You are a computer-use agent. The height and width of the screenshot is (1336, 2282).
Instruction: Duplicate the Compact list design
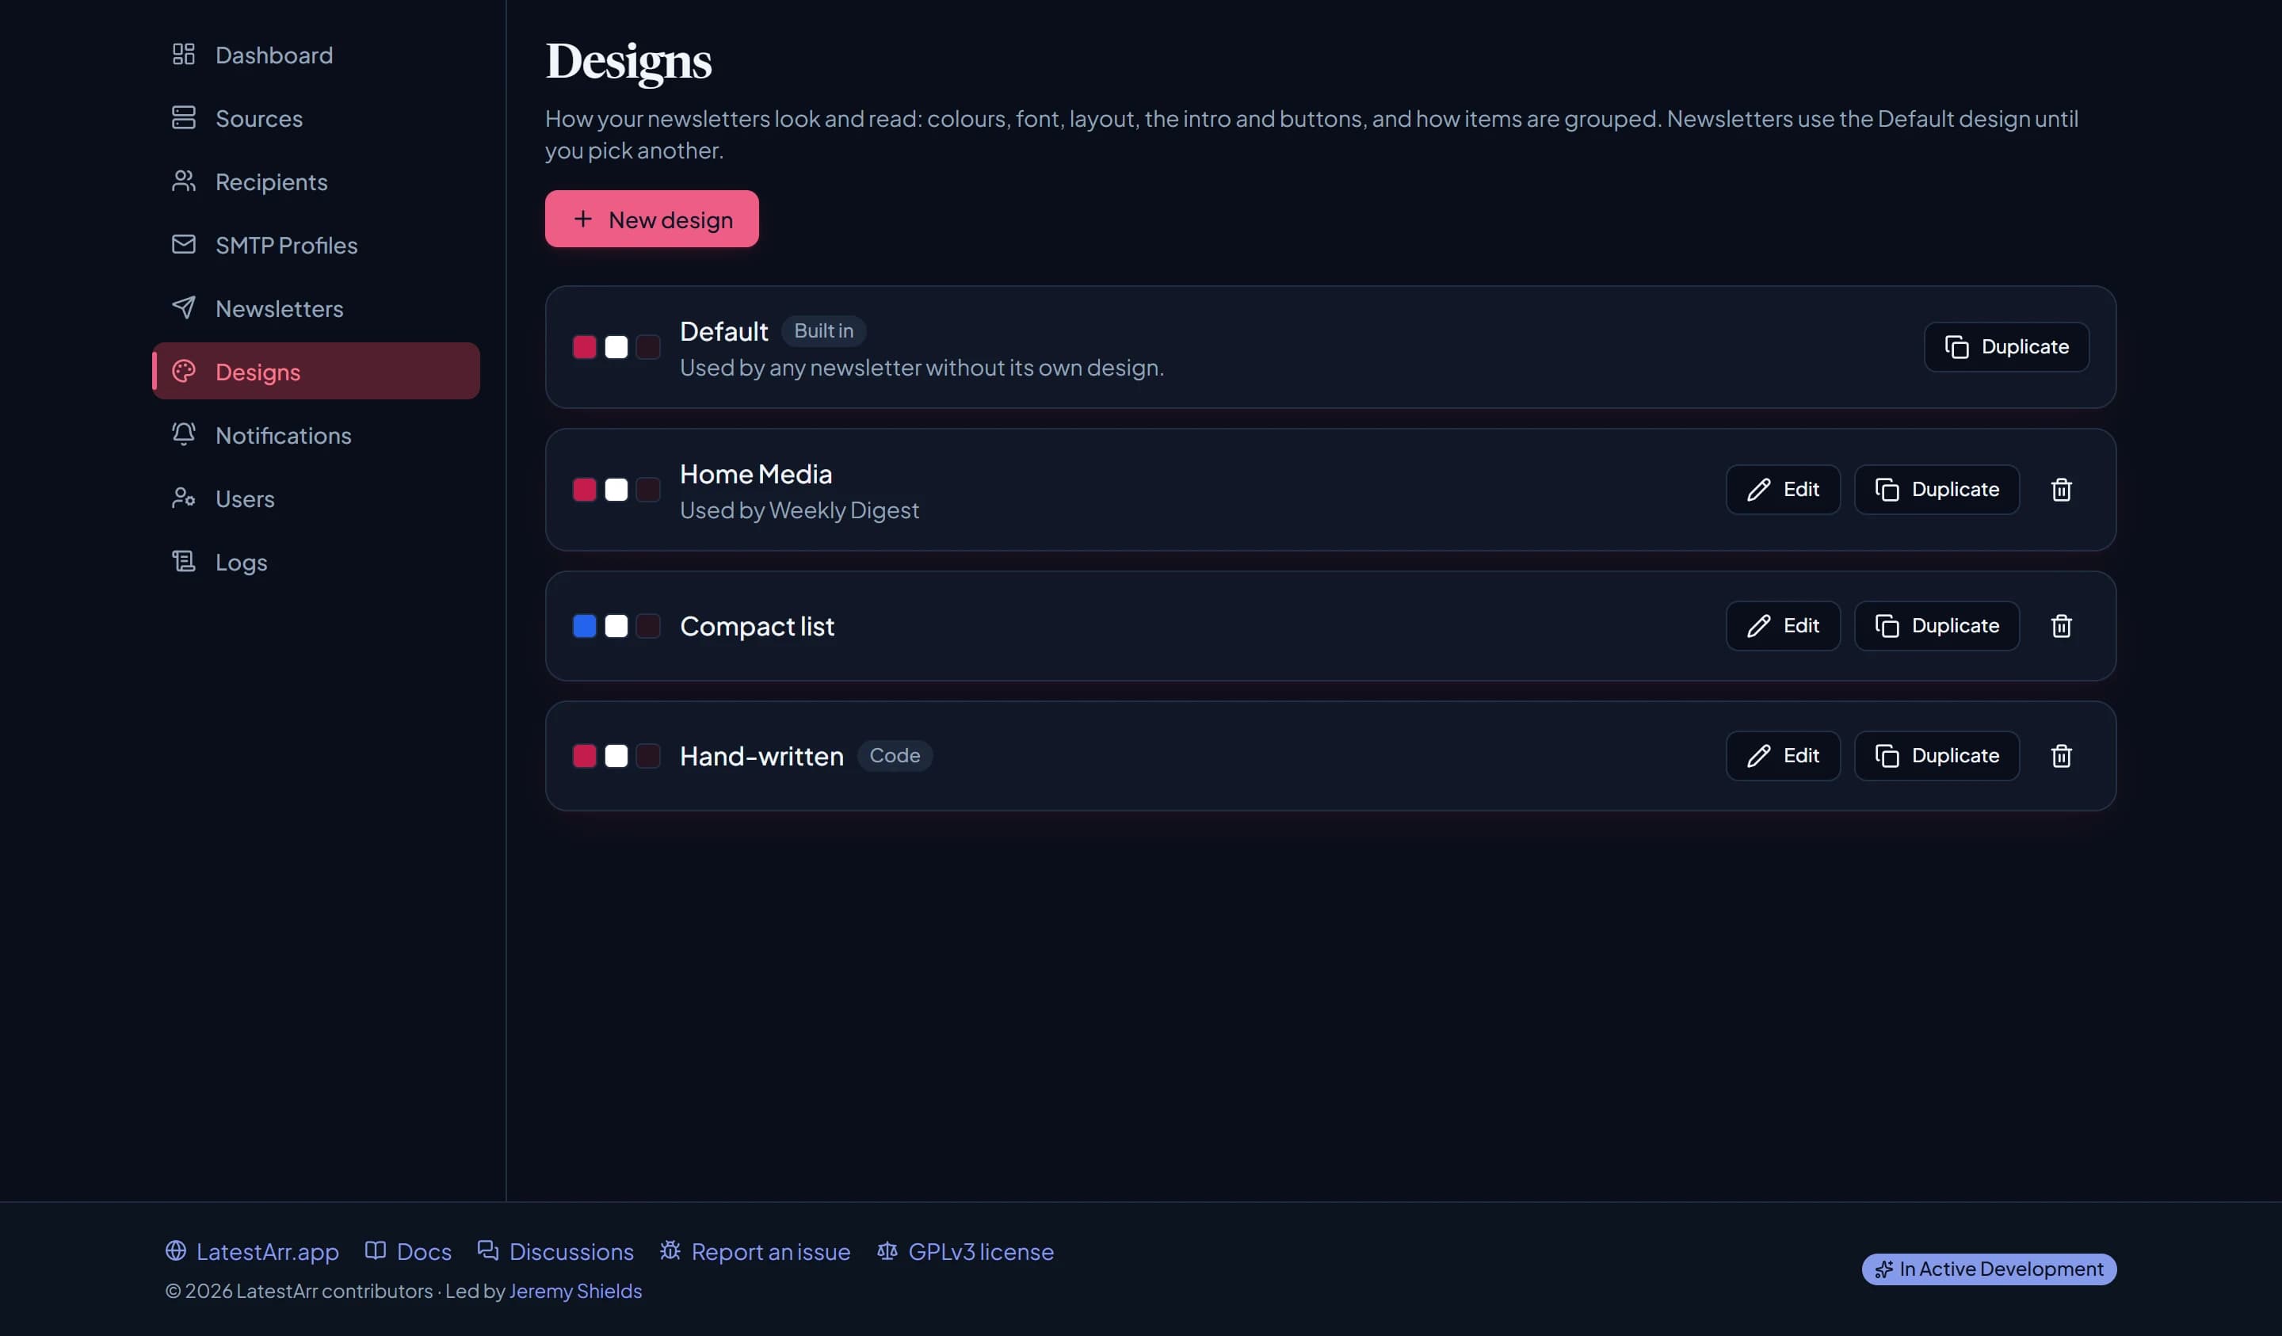click(1937, 626)
